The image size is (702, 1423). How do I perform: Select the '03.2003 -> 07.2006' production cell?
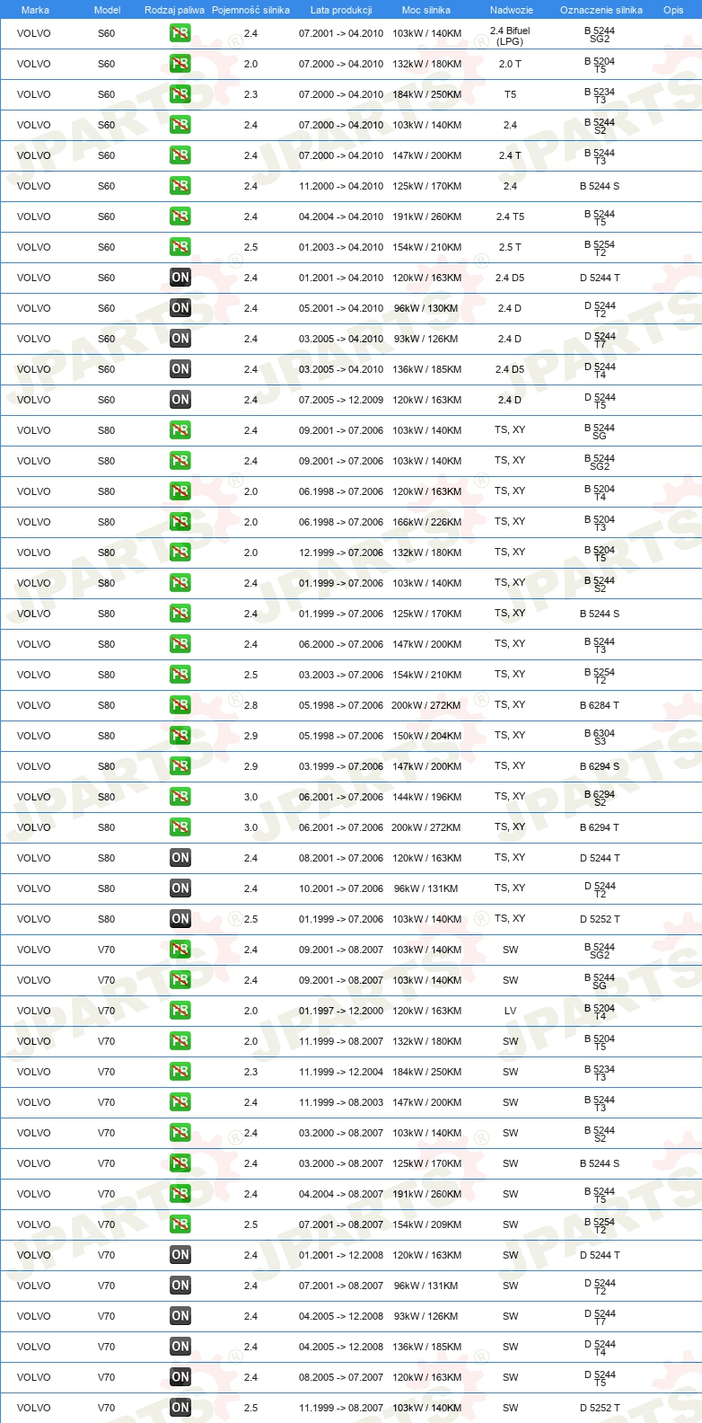(341, 675)
